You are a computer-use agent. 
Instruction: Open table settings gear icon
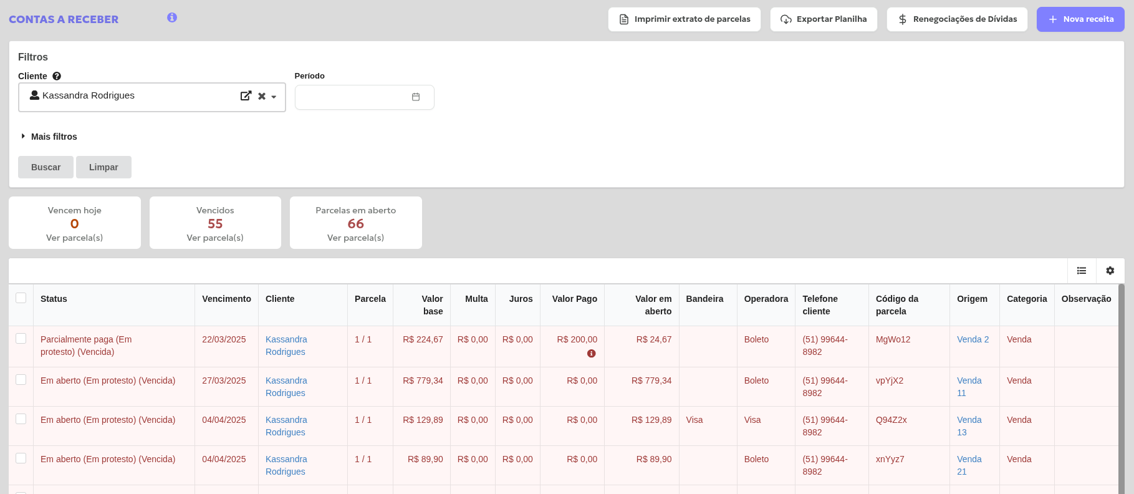pyautogui.click(x=1110, y=271)
